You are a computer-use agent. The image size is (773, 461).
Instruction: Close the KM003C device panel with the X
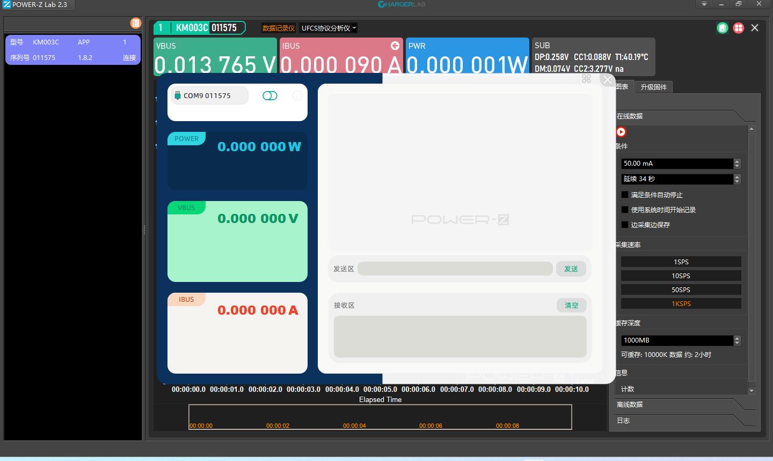[755, 28]
